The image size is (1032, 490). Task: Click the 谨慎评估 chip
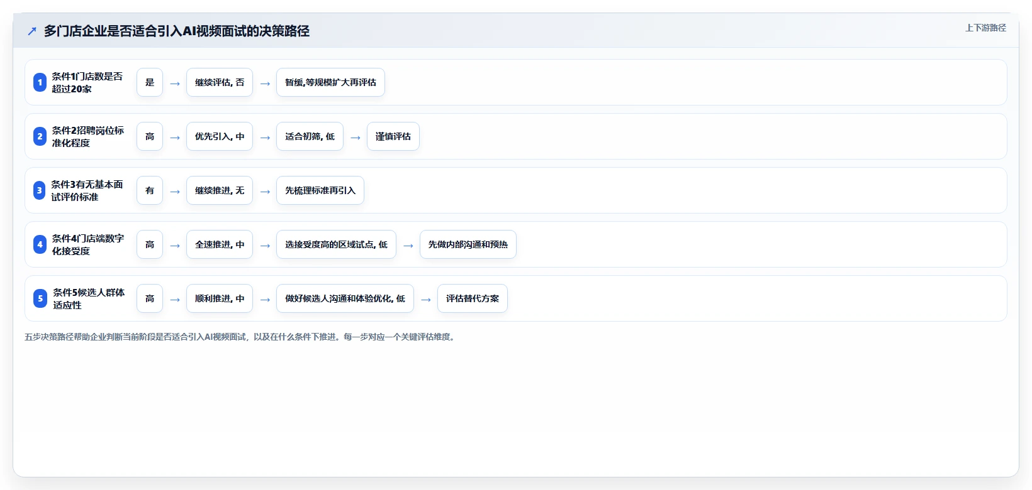(393, 136)
